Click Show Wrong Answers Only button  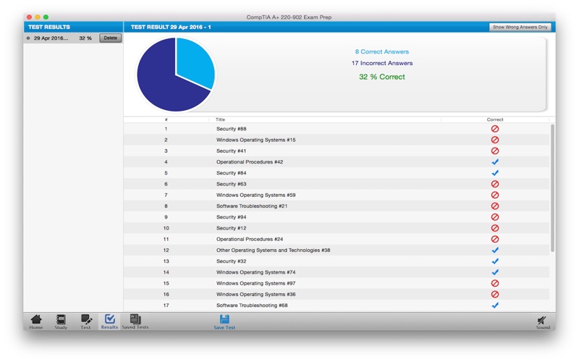(520, 27)
